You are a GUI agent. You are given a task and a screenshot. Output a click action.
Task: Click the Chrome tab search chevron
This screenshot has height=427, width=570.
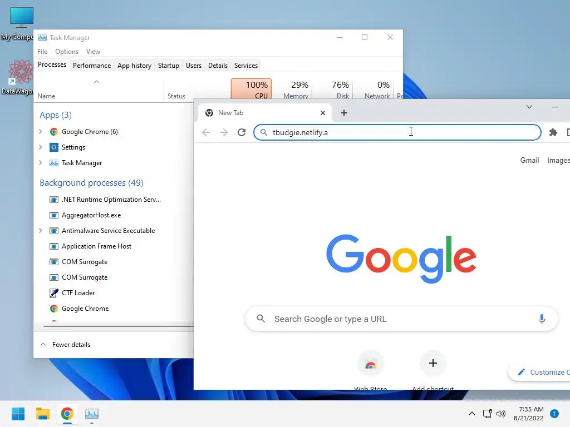[529, 107]
